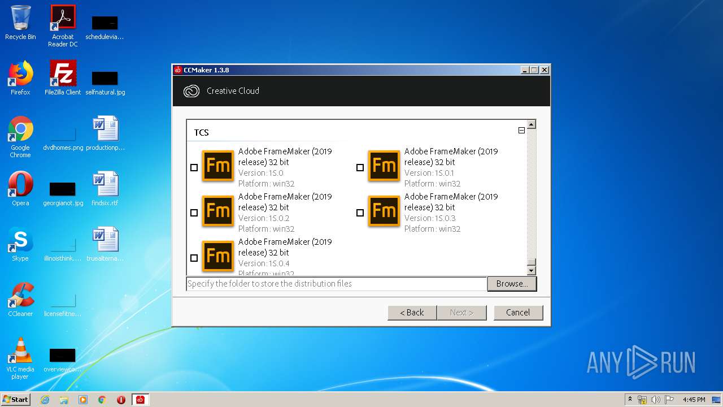Select Recycle Bin desktop icon
Image resolution: width=723 pixels, height=407 pixels.
20,23
